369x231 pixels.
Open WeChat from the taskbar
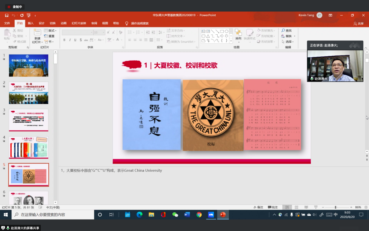(175, 215)
